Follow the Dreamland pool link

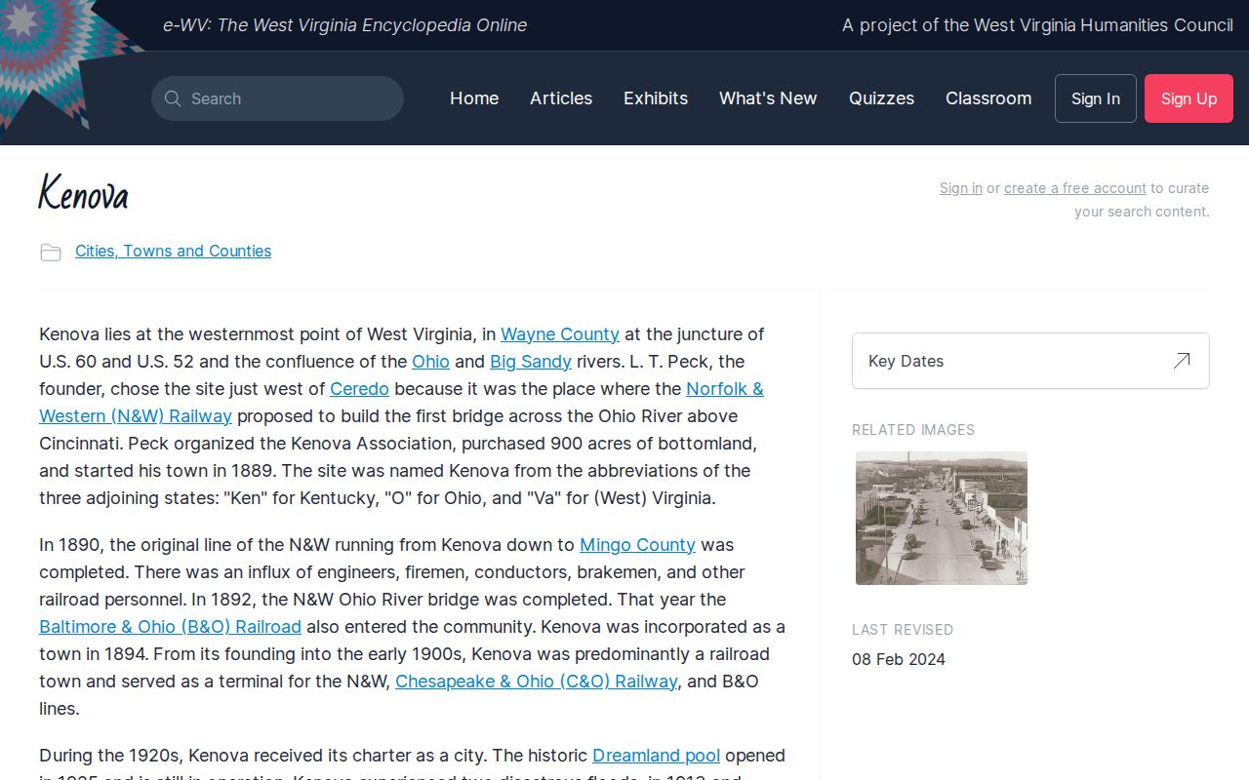click(656, 756)
